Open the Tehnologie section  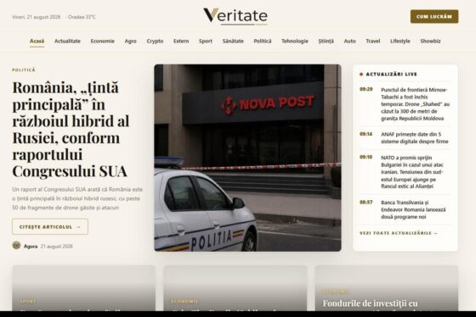click(295, 42)
